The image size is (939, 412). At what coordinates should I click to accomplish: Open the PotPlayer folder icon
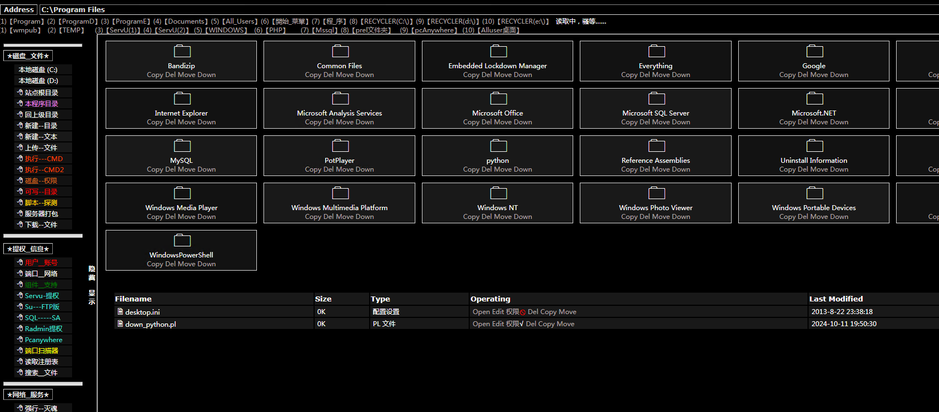(340, 146)
